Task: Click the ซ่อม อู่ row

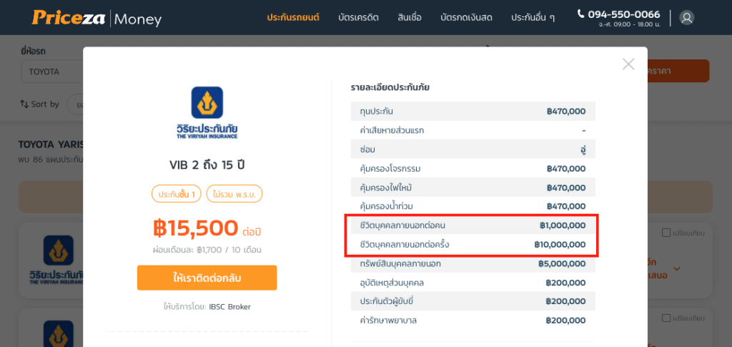Action: 473,150
